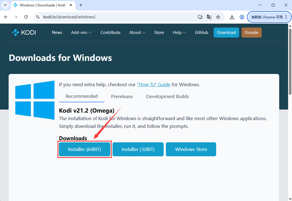Click the Kodi v21.2 (Omega) heading
Viewport: 292px width, 201px height.
click(87, 110)
